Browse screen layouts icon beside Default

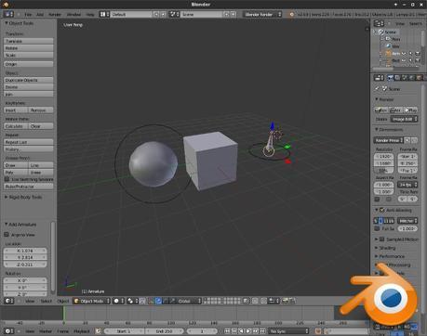(x=104, y=14)
